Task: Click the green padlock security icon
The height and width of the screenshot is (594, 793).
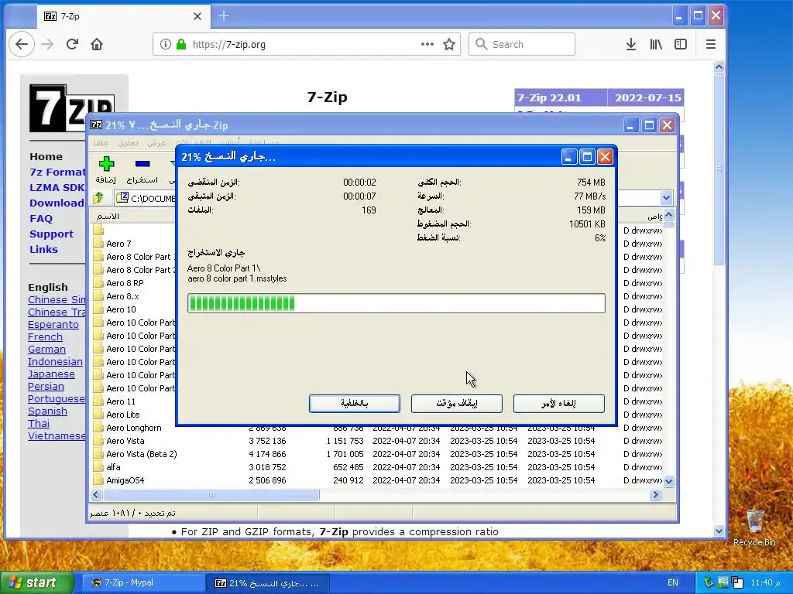Action: coord(181,44)
